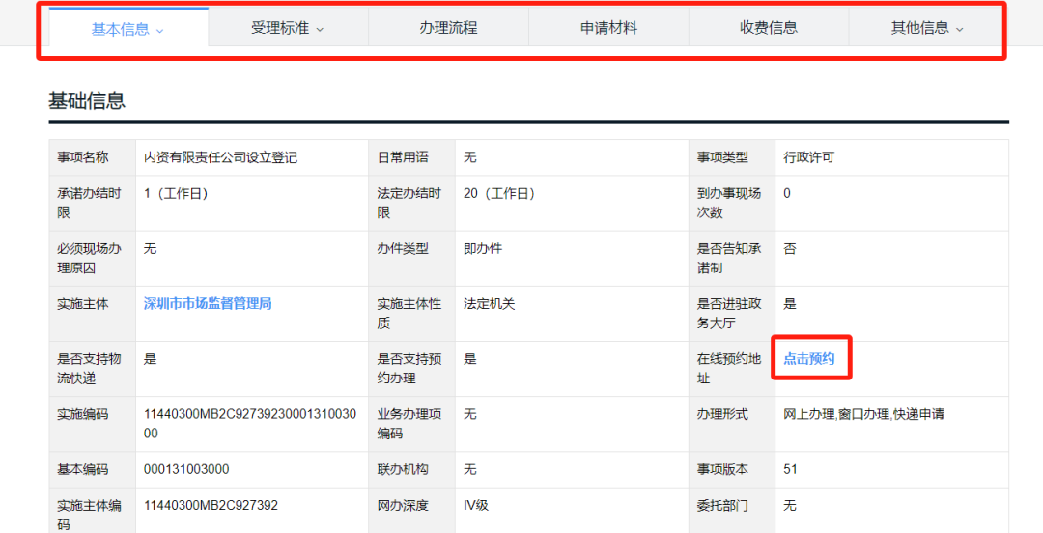Open the 深圳市市场监督管理局 link
The width and height of the screenshot is (1043, 533).
click(x=208, y=303)
